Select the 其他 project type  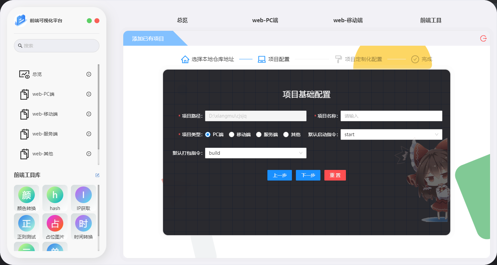coord(286,134)
